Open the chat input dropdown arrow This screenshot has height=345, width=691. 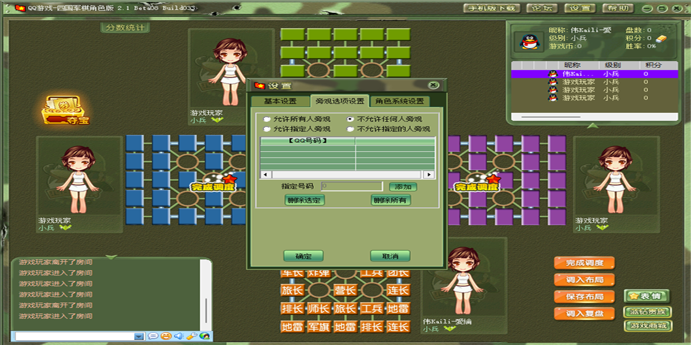pyautogui.click(x=139, y=336)
